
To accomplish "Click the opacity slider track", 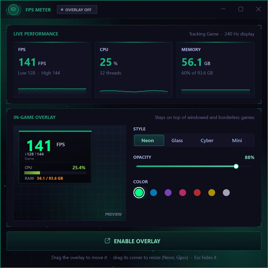I will coord(194,166).
